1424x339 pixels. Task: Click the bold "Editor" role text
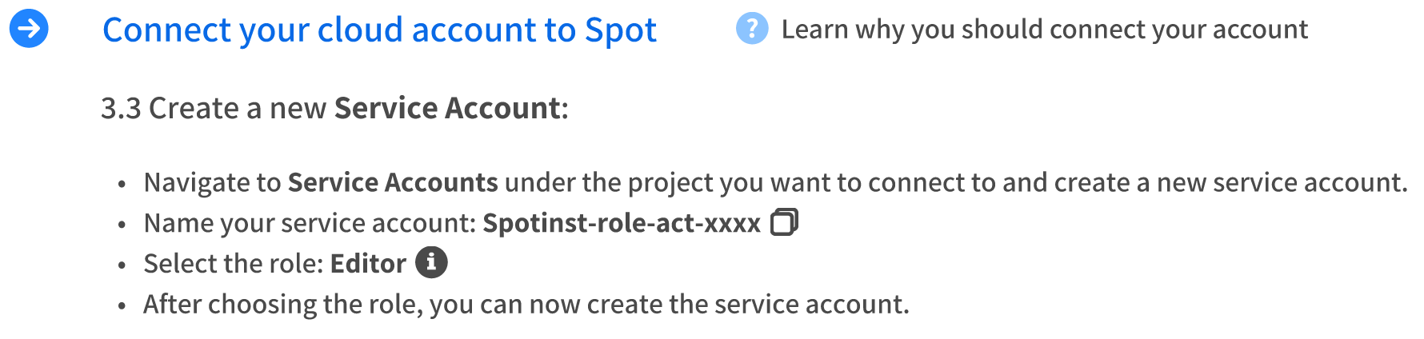coord(368,264)
